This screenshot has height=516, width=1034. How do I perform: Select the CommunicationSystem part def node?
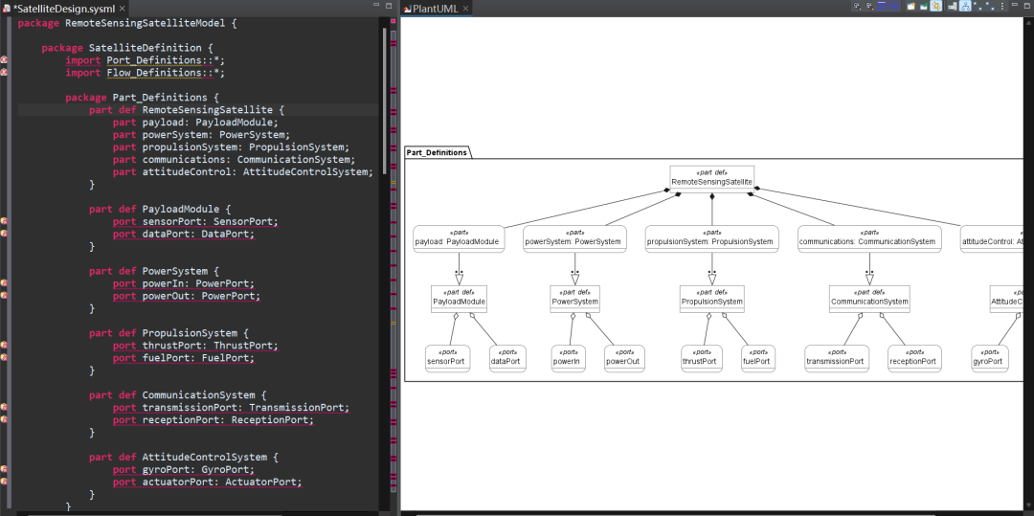tap(869, 299)
